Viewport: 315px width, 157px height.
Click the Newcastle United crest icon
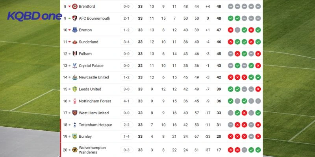[75, 77]
